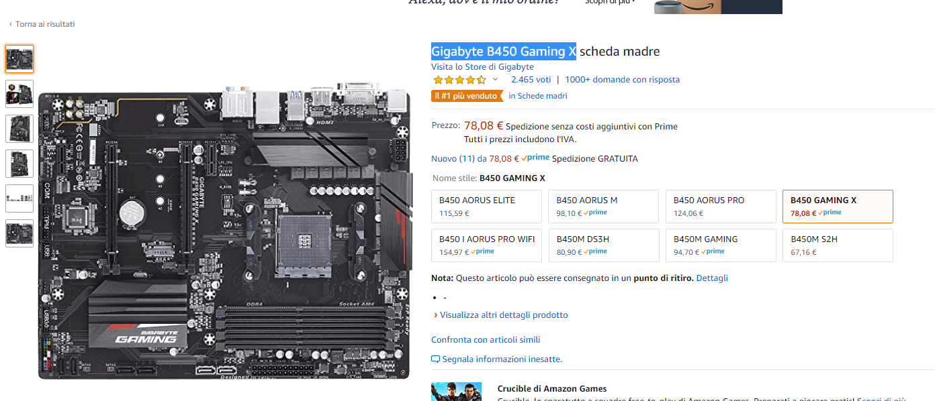This screenshot has height=401, width=939.
Task: Select first motherboard thumbnail image
Action: pos(19,59)
